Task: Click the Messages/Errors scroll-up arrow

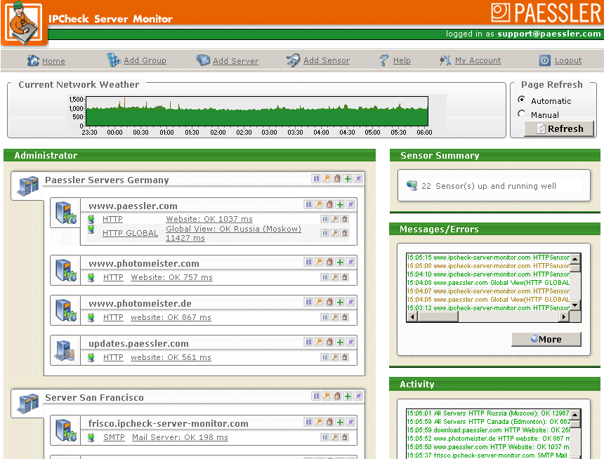Action: click(x=575, y=258)
